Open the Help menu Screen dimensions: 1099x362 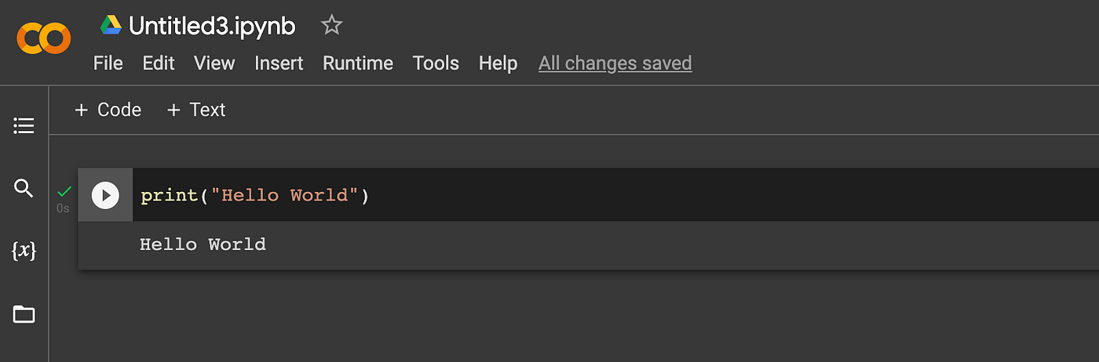tap(498, 63)
